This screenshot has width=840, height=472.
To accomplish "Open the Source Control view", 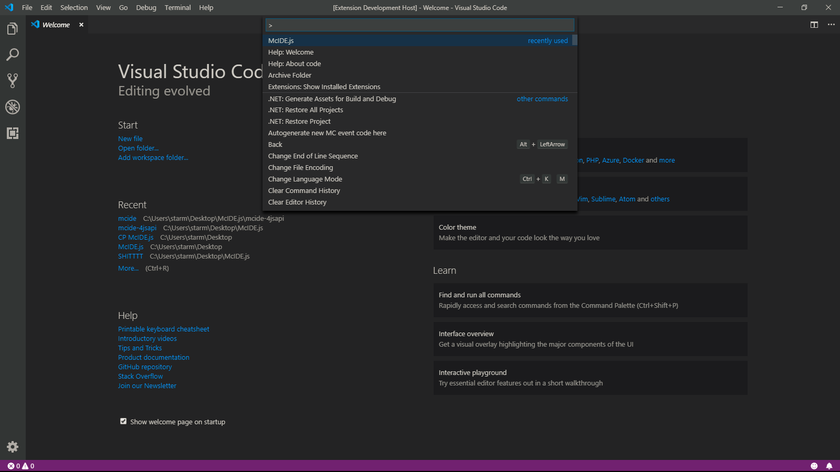I will pos(13,81).
